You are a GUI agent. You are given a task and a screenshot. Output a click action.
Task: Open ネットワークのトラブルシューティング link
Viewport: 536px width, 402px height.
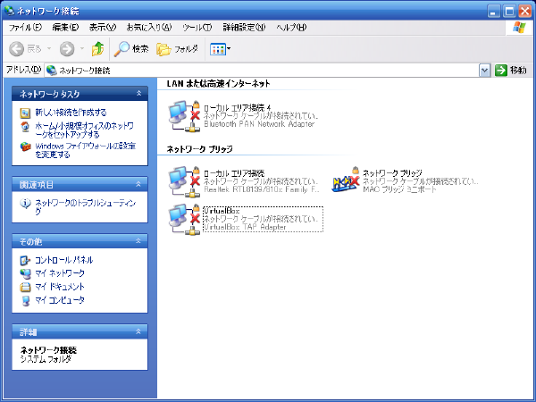[86, 207]
